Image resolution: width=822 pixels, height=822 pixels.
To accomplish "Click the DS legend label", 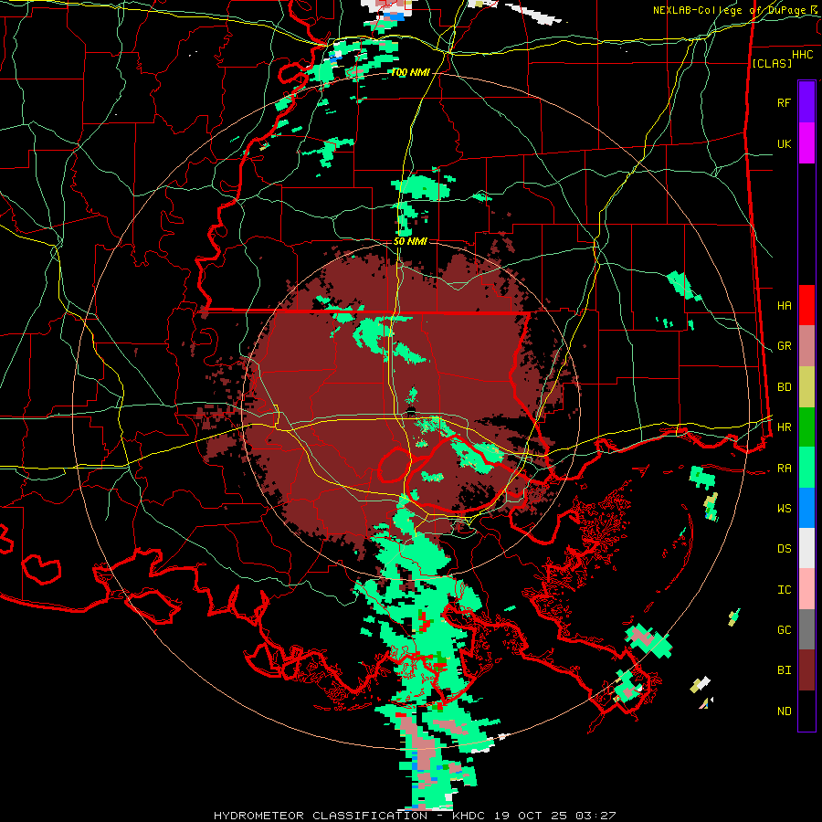I will point(784,549).
